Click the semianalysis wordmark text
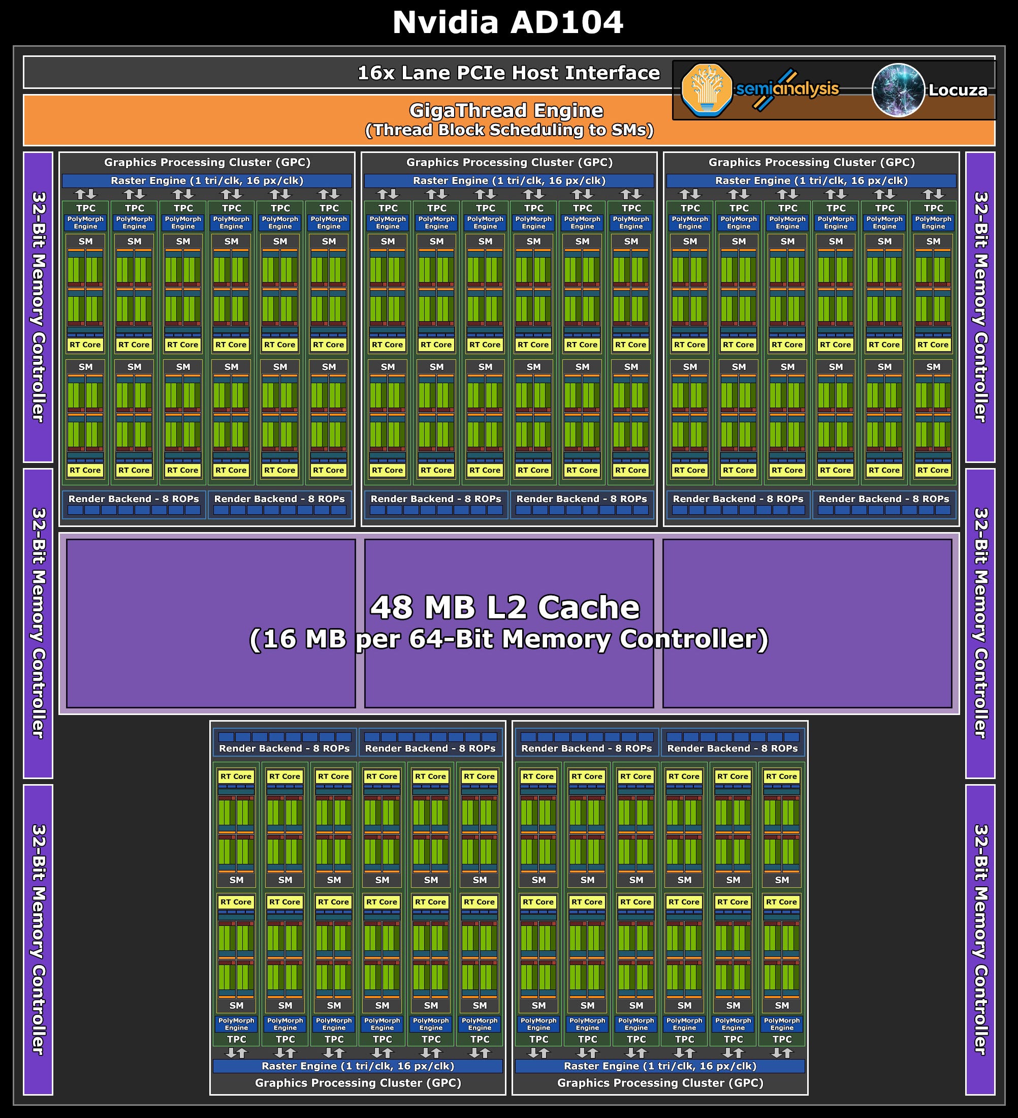This screenshot has width=1018, height=1118. tap(787, 89)
